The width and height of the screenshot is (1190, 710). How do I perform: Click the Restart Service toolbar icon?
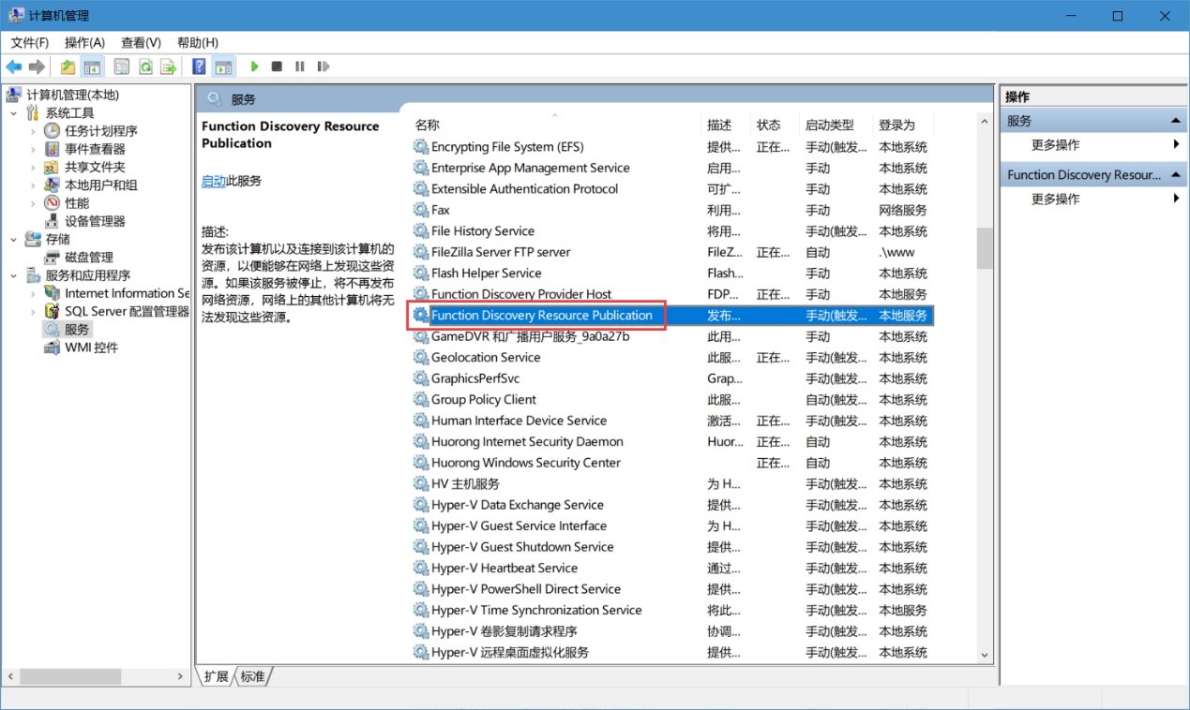coord(324,67)
